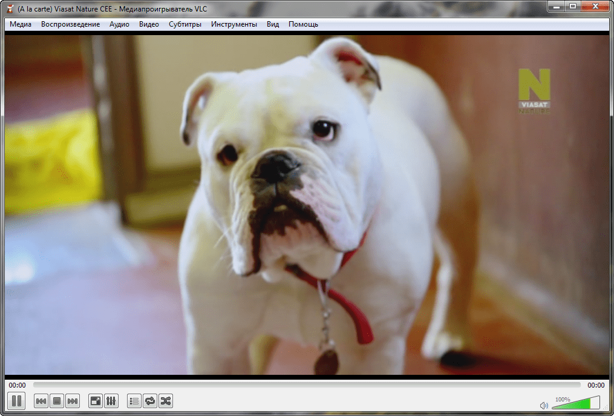
Task: Click the VLC cone icon in title bar
Action: 10,8
